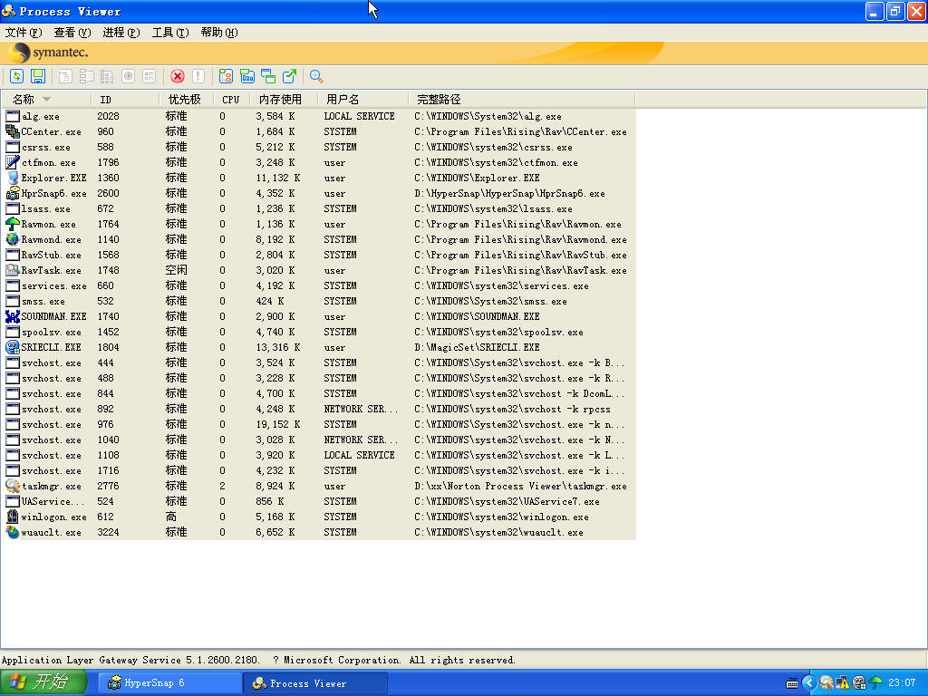This screenshot has height=696, width=928.
Task: Select the alg.exe process row
Action: (320, 116)
